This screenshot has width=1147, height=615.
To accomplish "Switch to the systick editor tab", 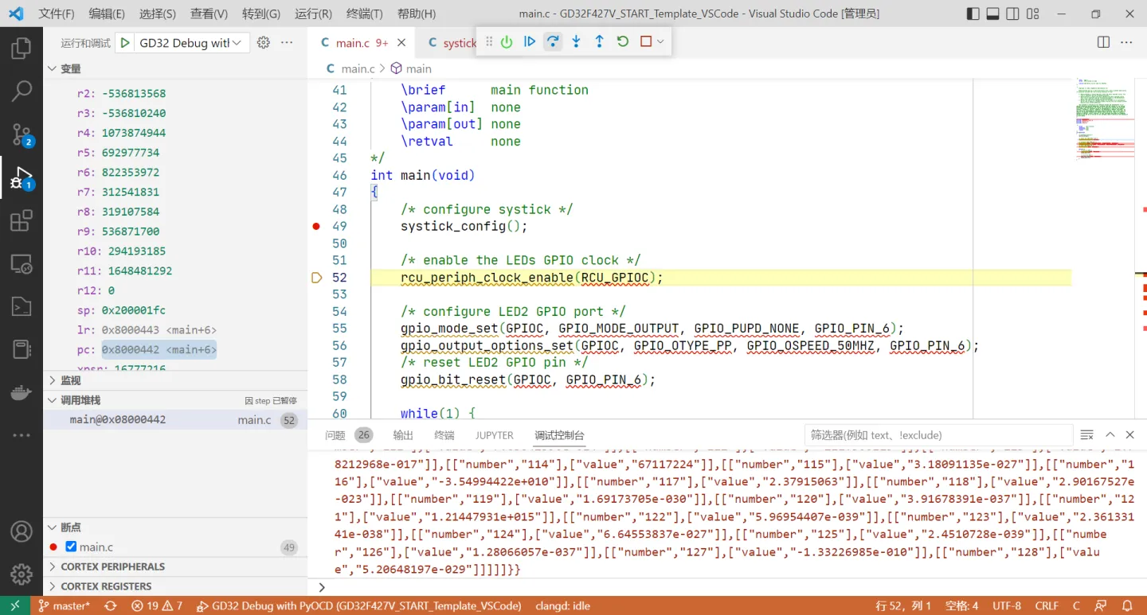I will [460, 43].
